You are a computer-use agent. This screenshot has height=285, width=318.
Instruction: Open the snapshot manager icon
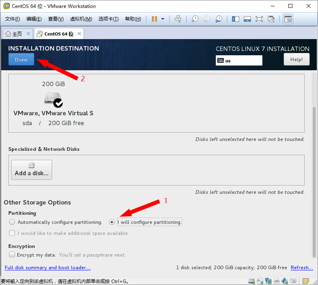[219, 19]
